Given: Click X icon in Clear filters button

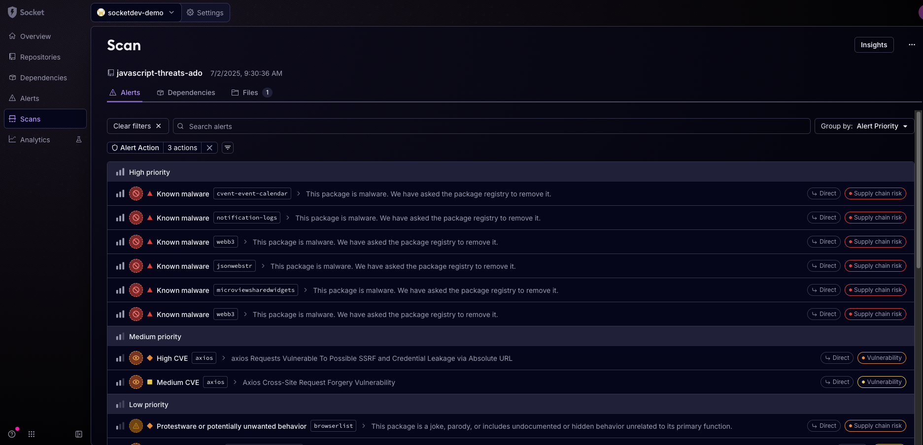Looking at the screenshot, I should (x=159, y=126).
